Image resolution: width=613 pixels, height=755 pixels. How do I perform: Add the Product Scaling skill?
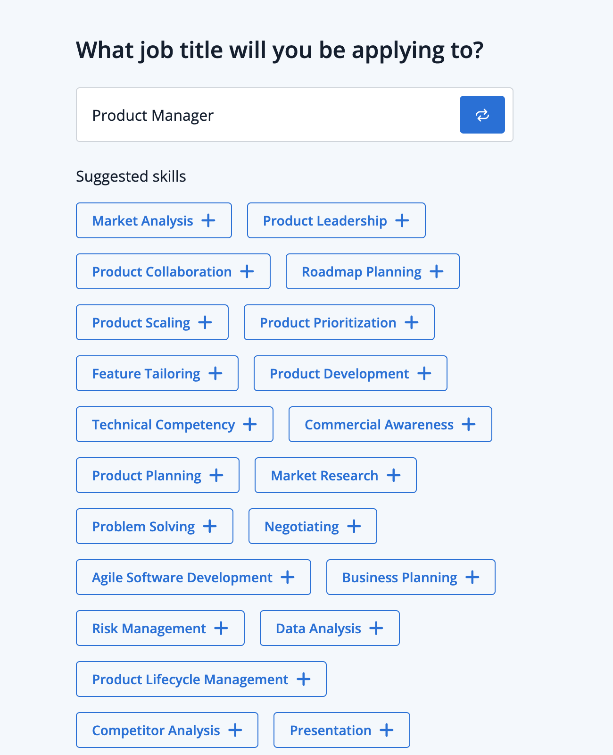(x=152, y=322)
